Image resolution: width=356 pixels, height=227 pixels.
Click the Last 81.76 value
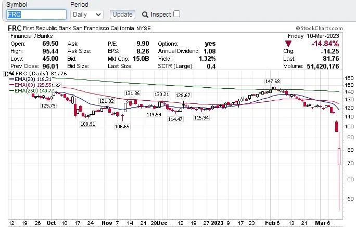click(x=331, y=59)
